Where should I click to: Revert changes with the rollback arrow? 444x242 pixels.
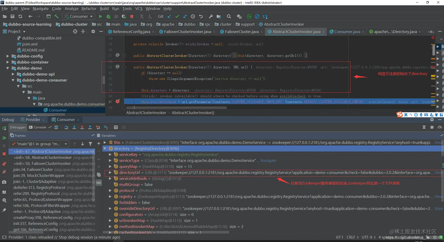201,17
